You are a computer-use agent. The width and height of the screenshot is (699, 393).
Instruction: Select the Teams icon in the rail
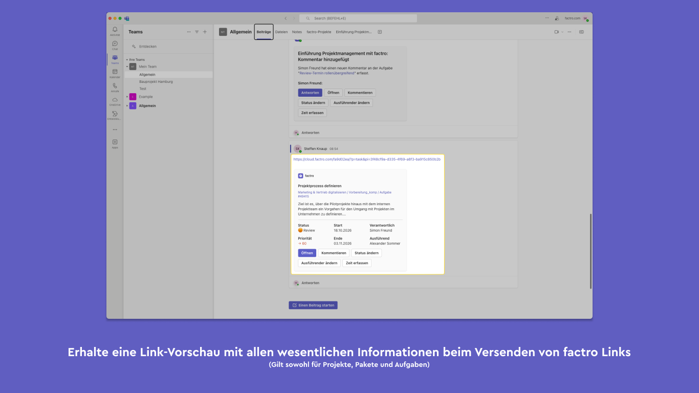point(115,57)
